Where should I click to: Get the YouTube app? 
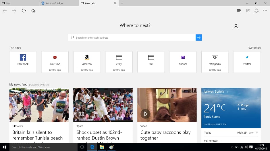[x=55, y=70]
